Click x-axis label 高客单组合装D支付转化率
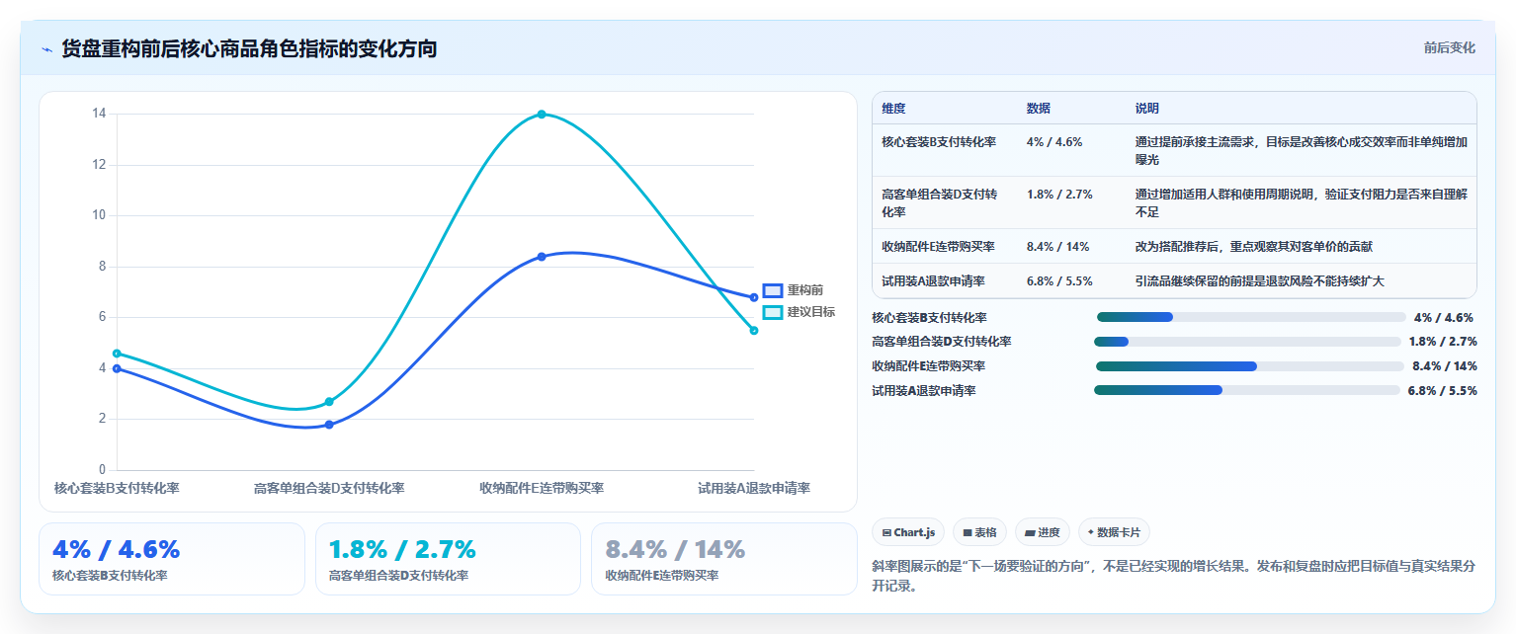 tap(329, 488)
